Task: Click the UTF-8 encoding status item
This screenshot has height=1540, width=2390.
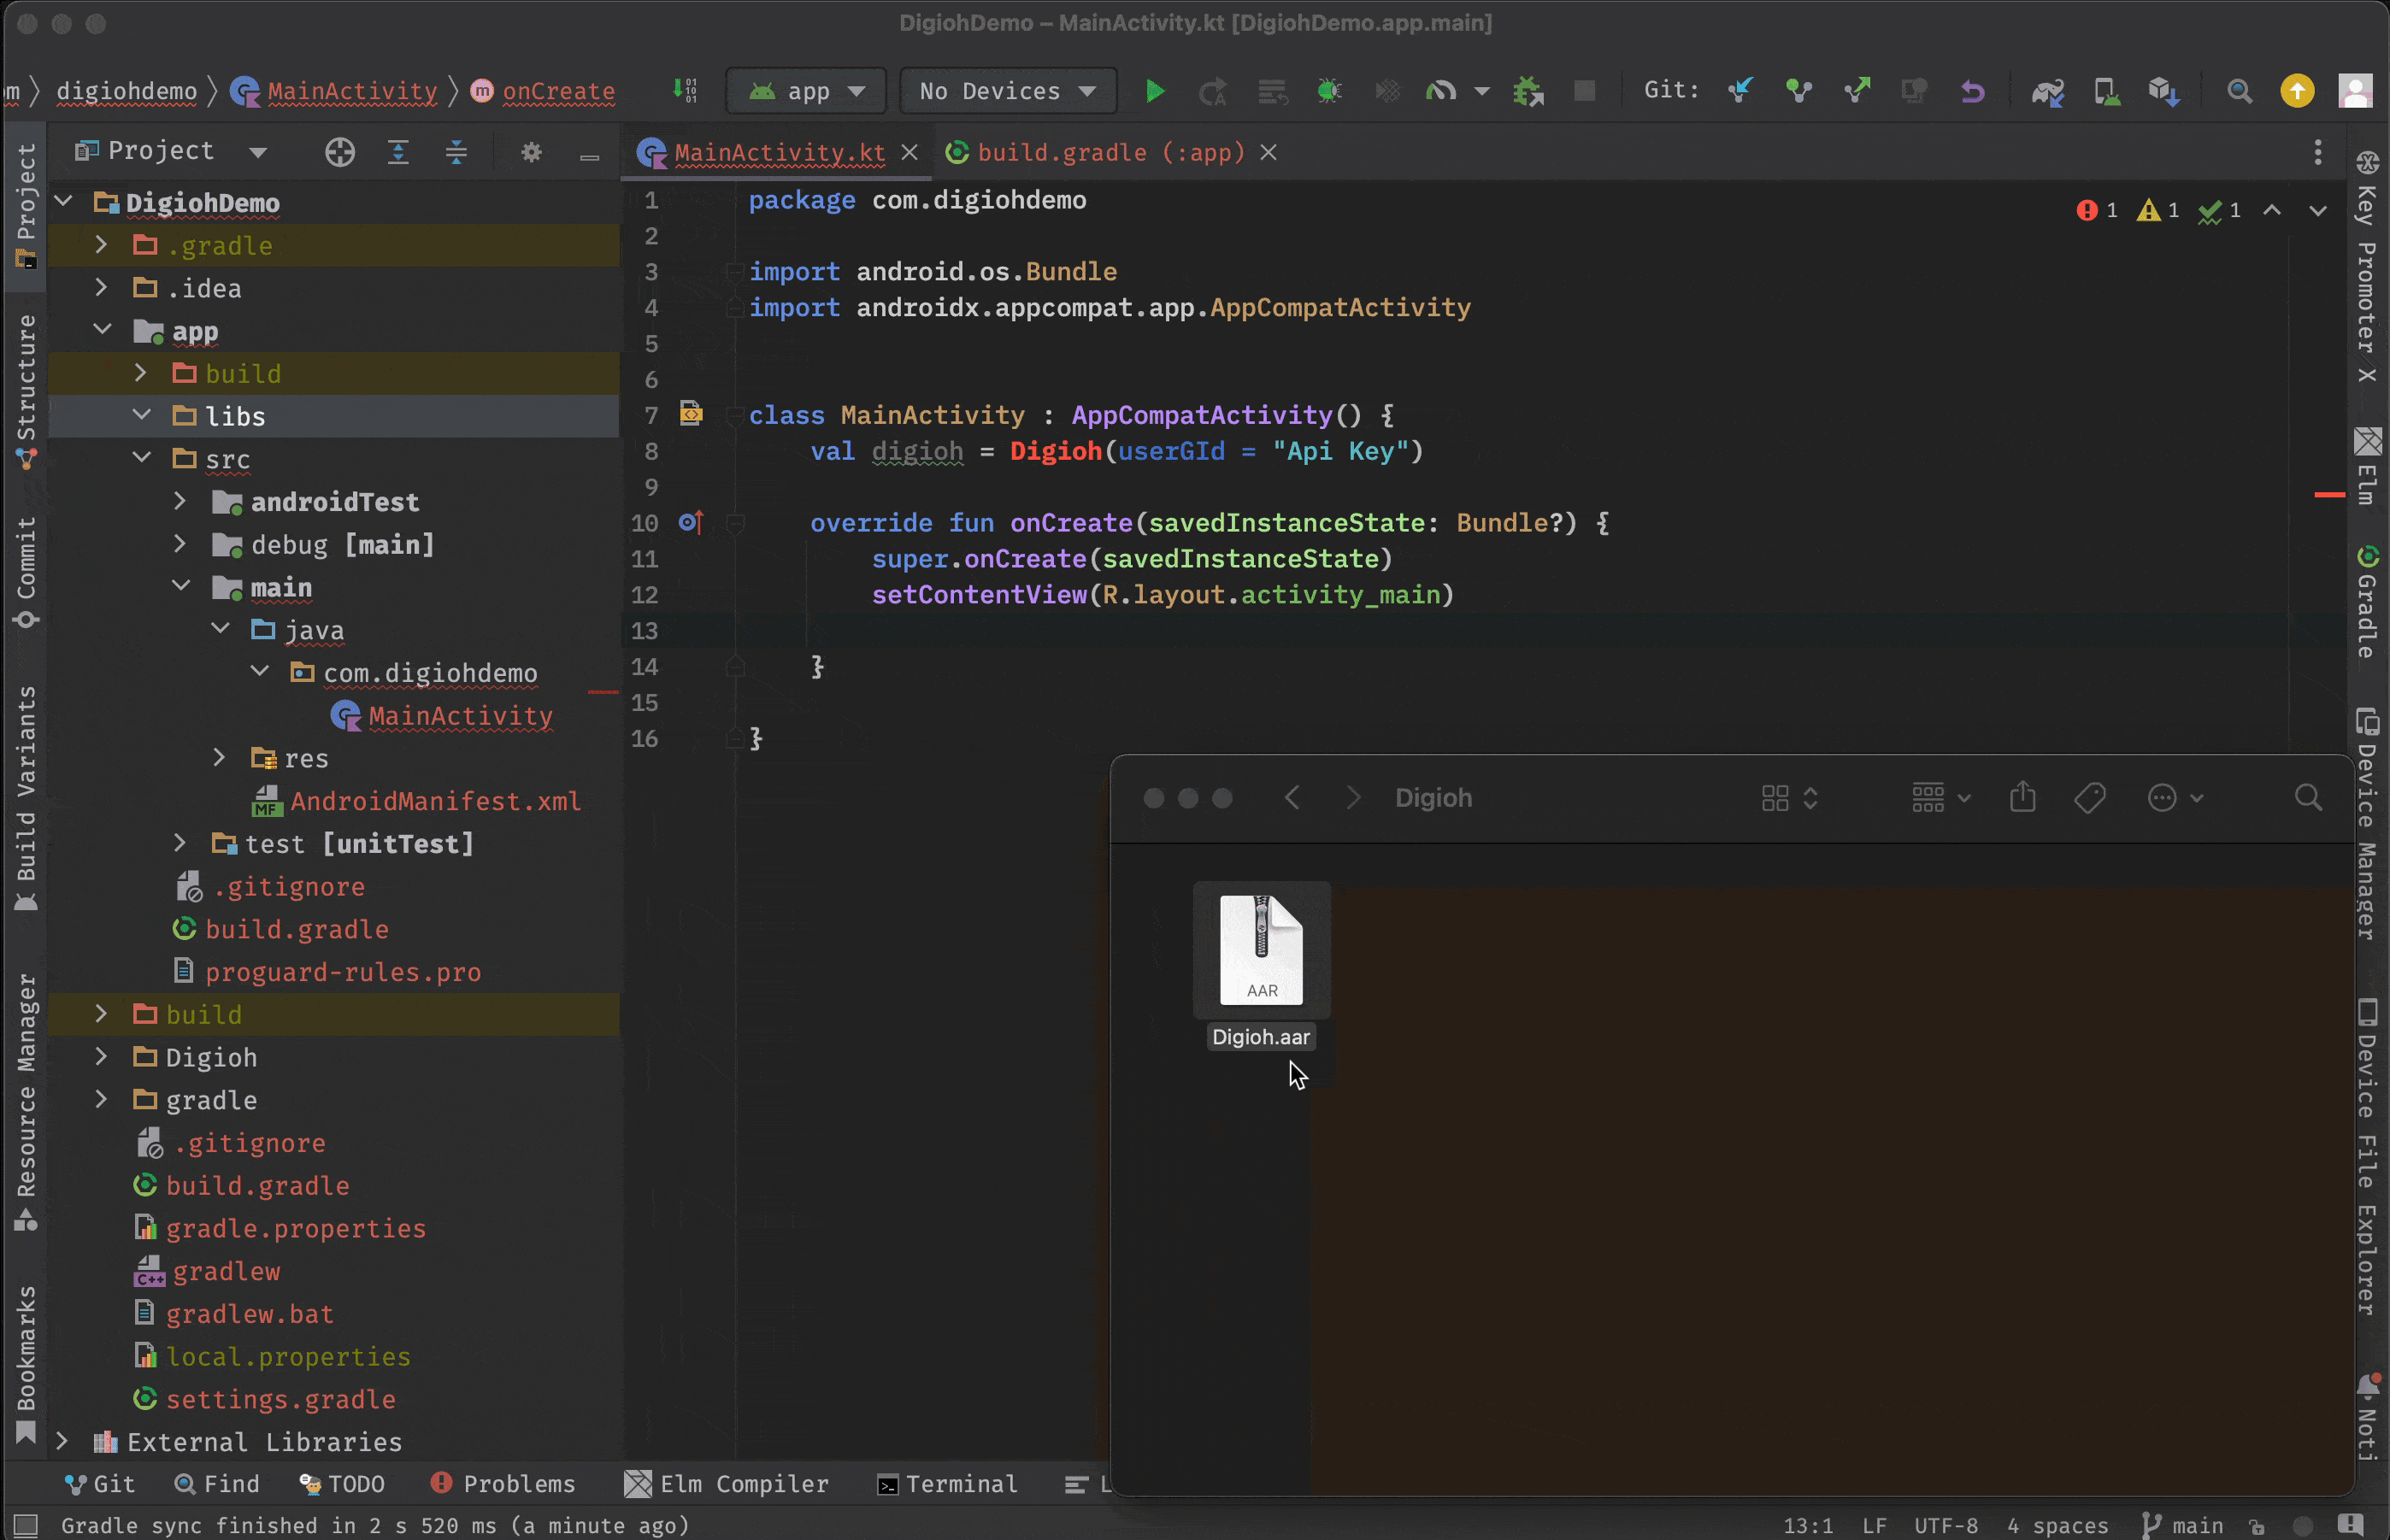Action: [x=1945, y=1525]
